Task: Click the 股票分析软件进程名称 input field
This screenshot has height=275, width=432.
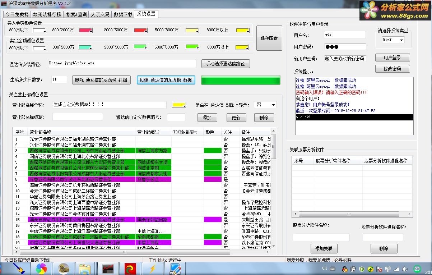Action: pyautogui.click(x=382, y=237)
